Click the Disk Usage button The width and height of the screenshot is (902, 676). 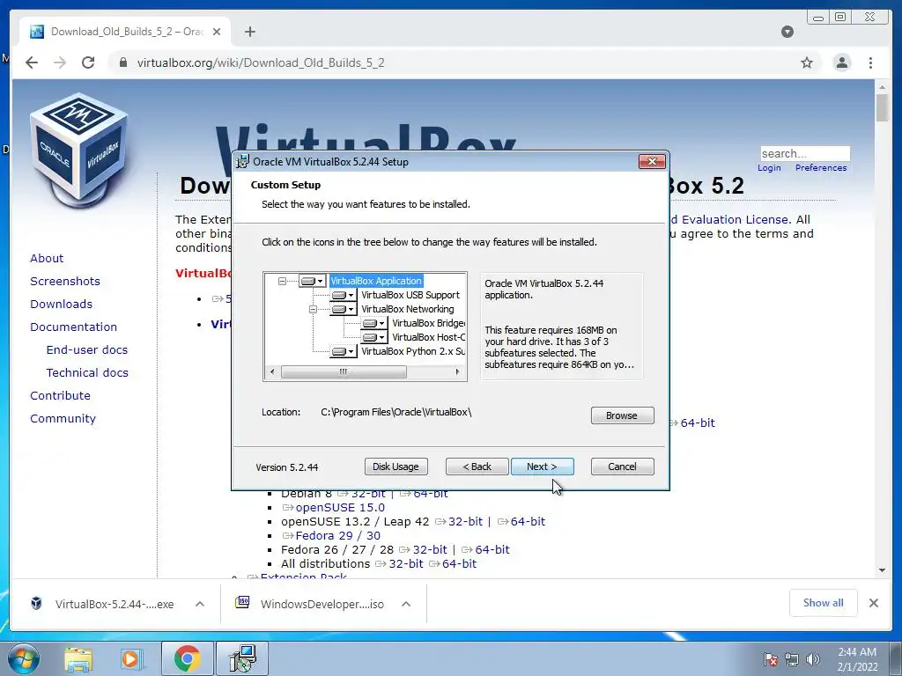pos(396,467)
